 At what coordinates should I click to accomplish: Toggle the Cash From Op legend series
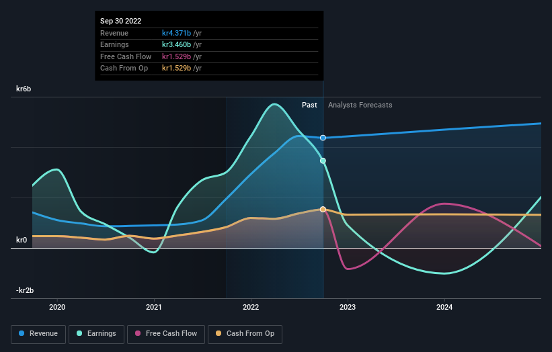coord(245,334)
